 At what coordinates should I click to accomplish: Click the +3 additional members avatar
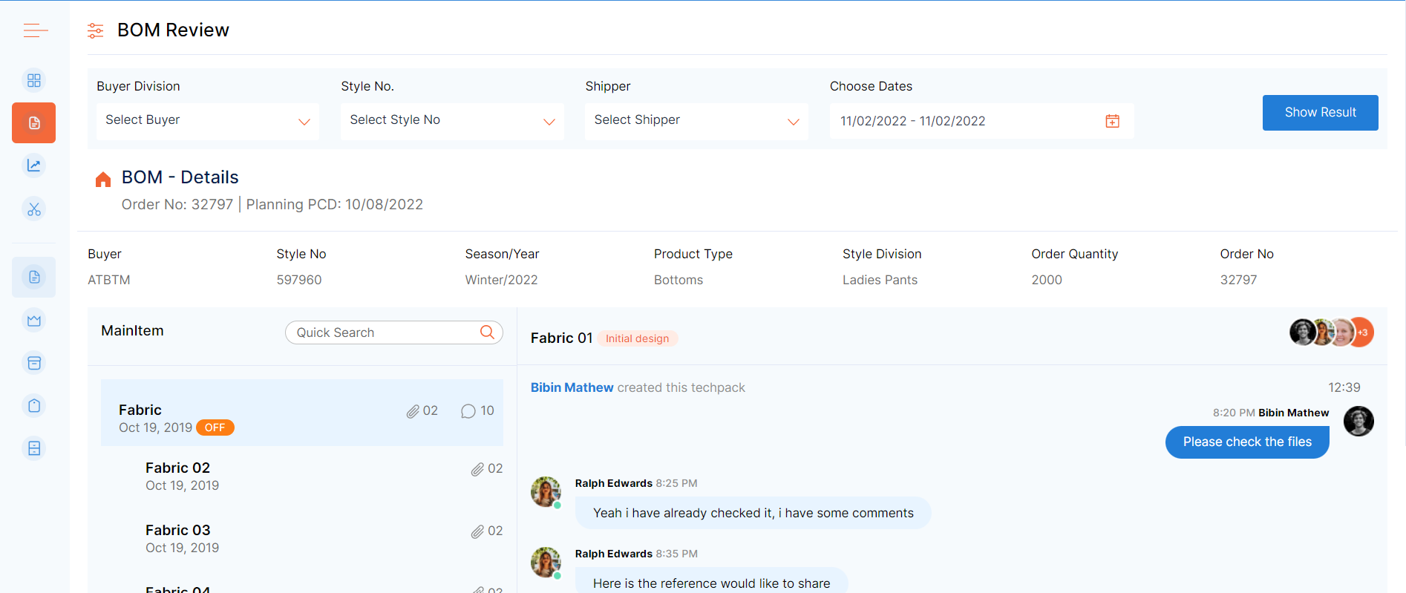1363,332
